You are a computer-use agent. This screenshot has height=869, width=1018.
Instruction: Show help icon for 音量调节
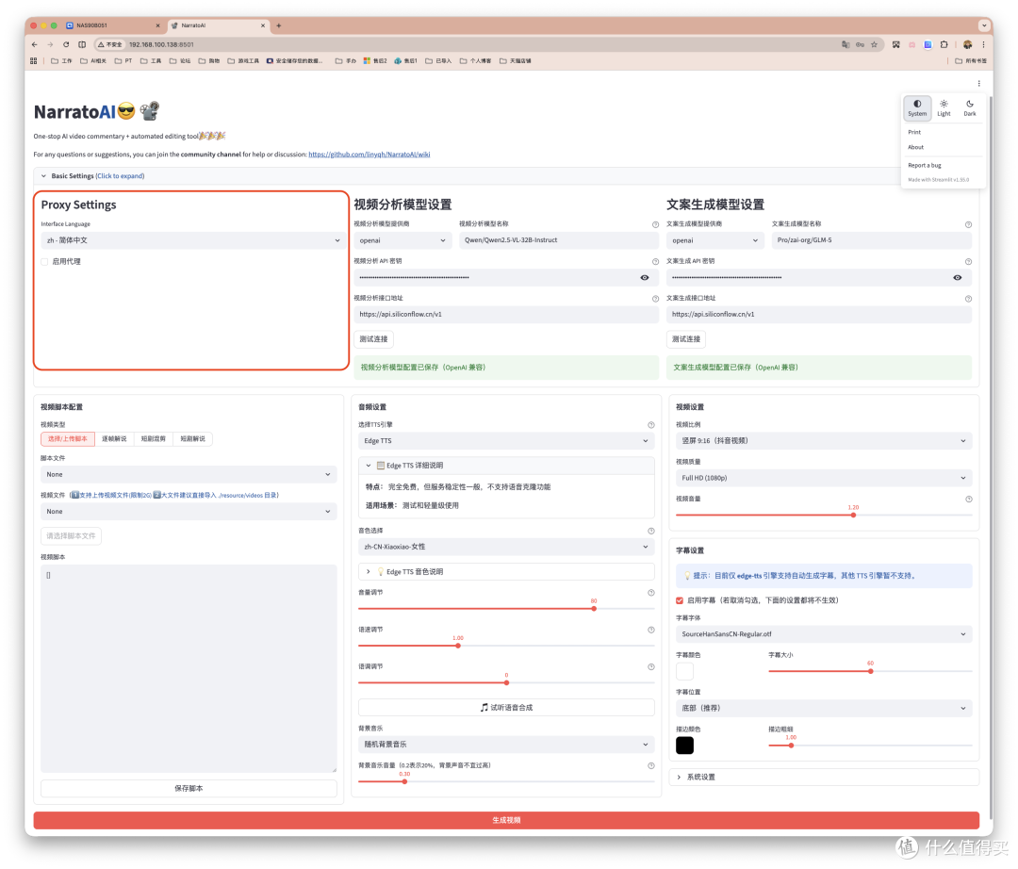click(650, 593)
